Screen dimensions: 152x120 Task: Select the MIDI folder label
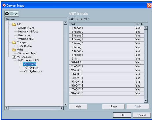click(x=20, y=24)
